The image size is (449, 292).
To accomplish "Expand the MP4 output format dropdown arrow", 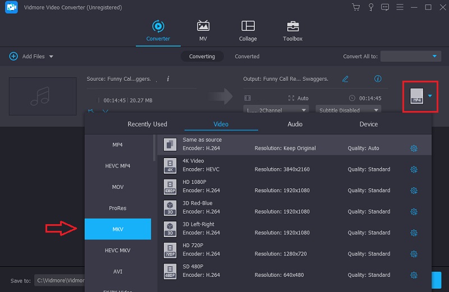I will [x=430, y=96].
